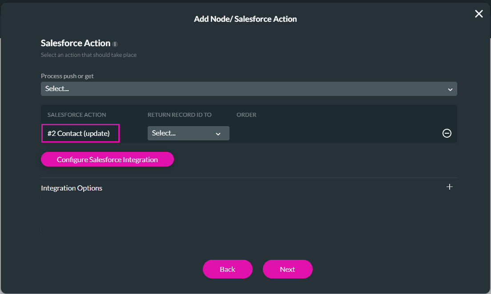This screenshot has width=491, height=294.
Task: Choose a value under RETURN RECORD ID TO
Action: 188,133
